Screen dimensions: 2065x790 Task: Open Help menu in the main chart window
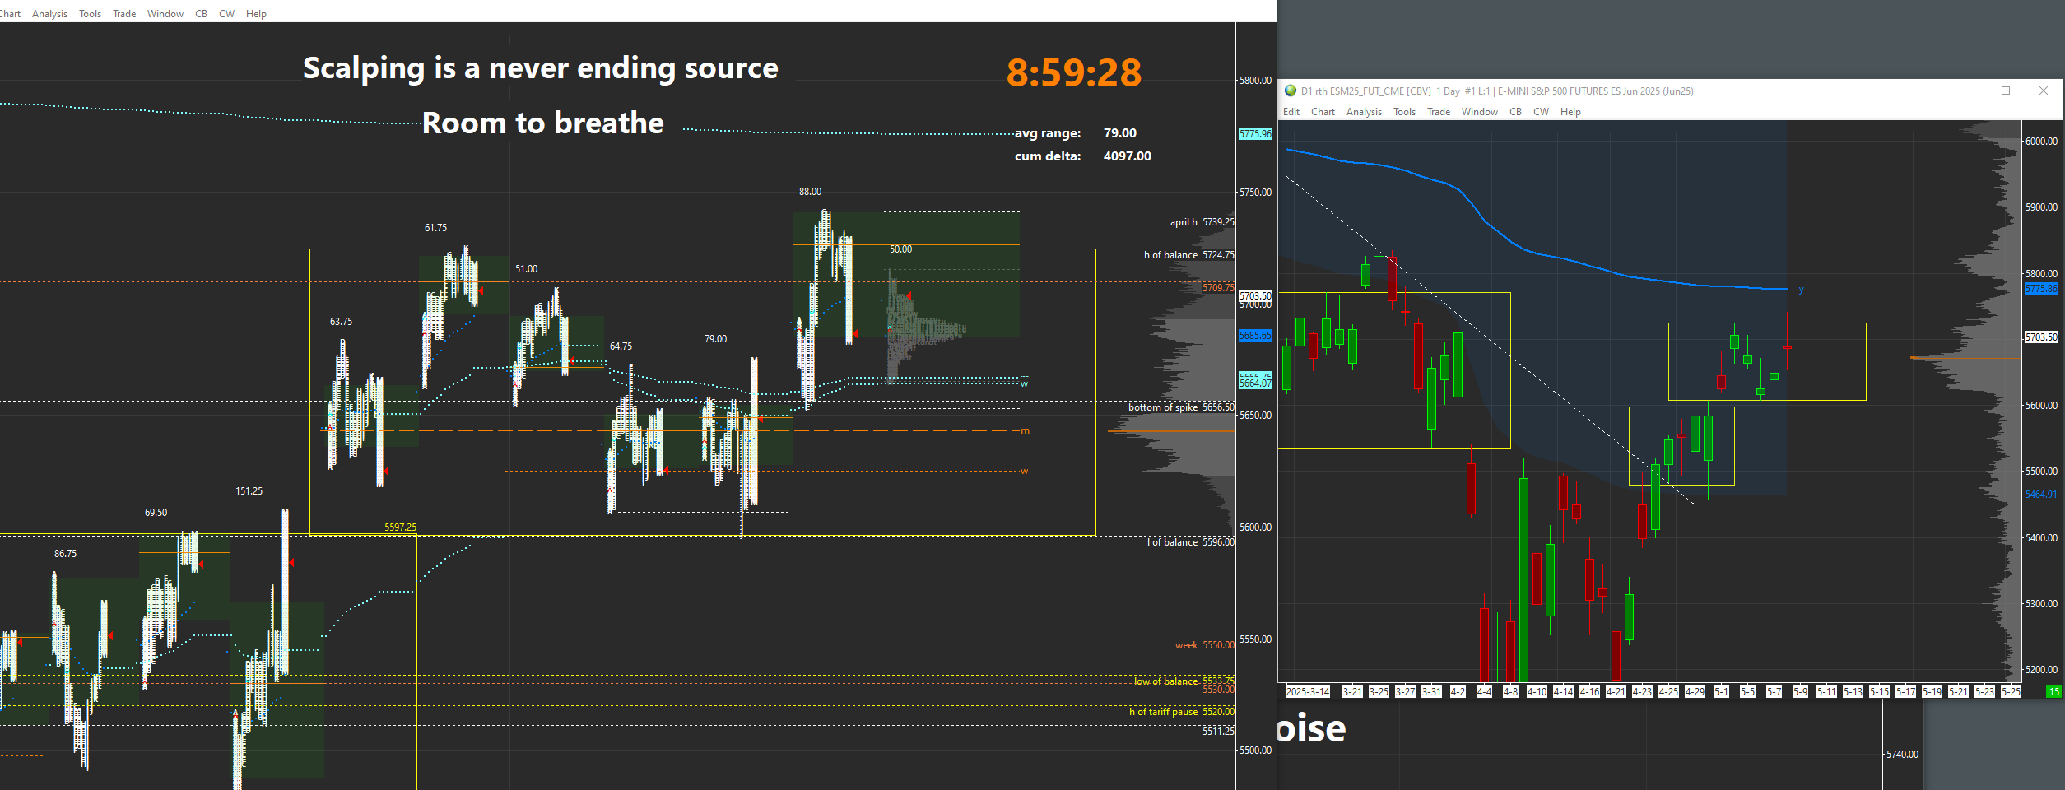(x=256, y=14)
